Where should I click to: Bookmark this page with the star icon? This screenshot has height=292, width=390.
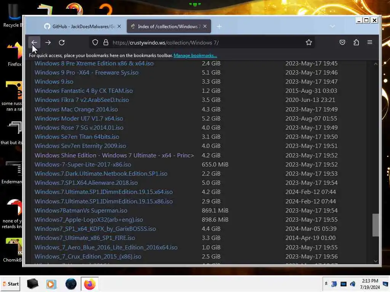click(x=308, y=43)
